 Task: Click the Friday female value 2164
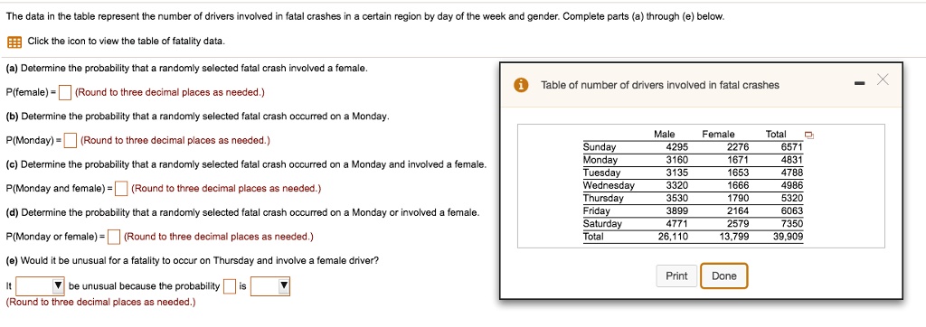coord(738,210)
